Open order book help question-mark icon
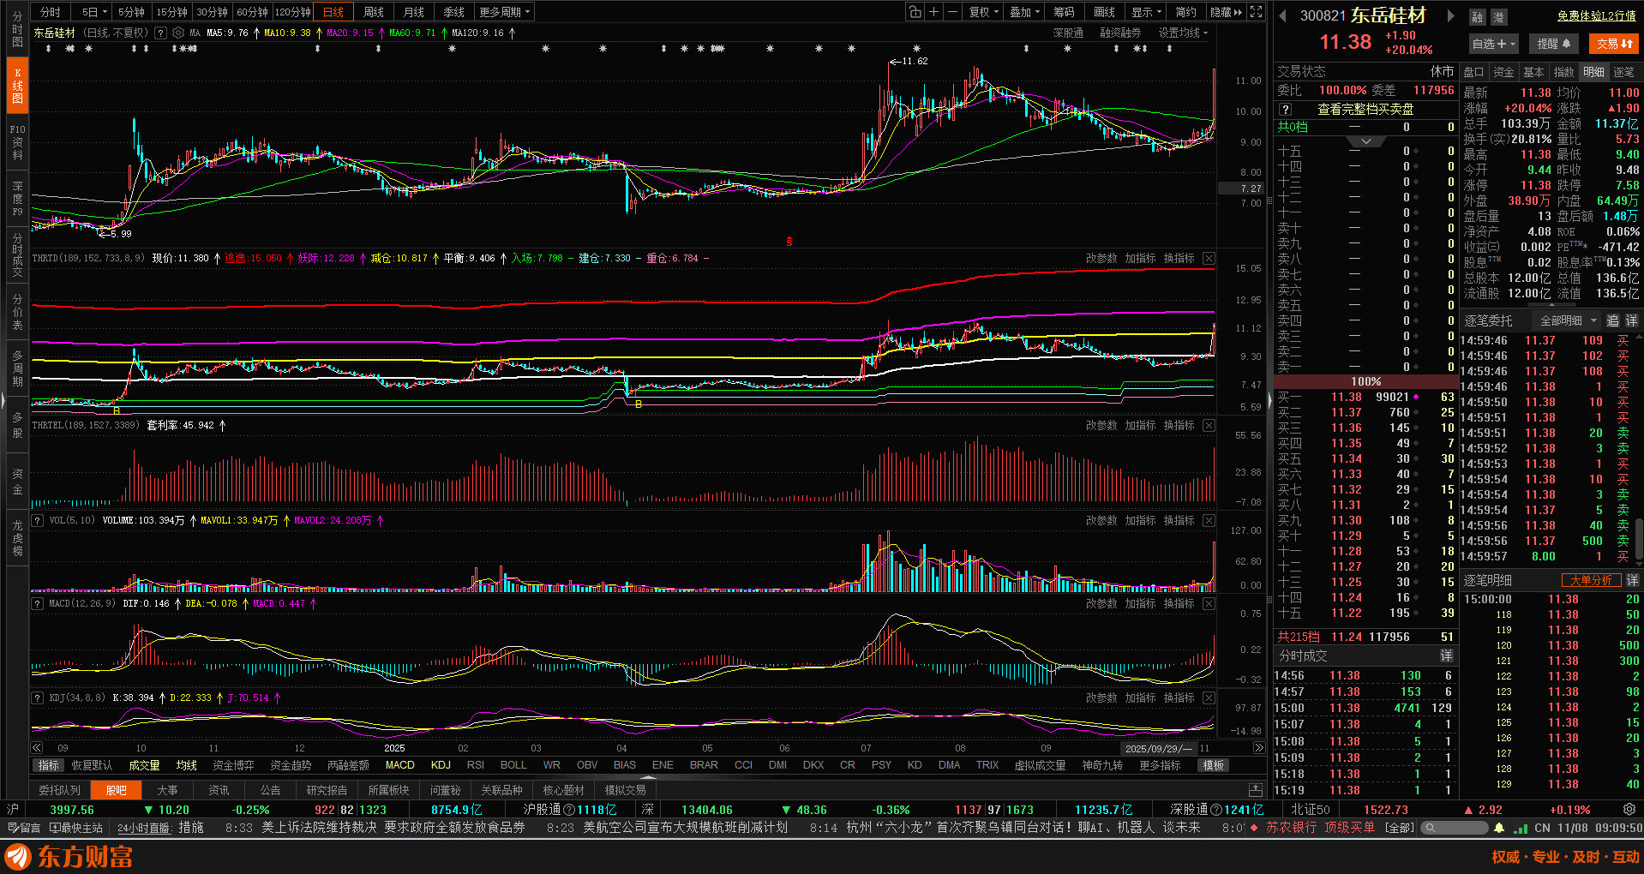This screenshot has width=1644, height=874. pos(1286,110)
